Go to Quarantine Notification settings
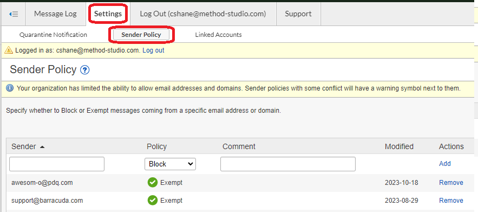Viewport: 478px width, 212px height. 54,35
